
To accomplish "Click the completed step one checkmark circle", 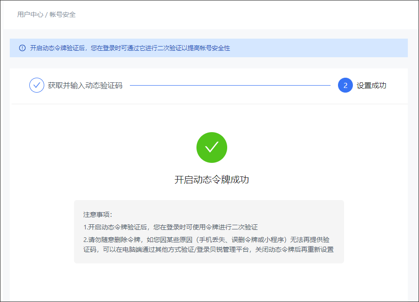I will tap(37, 85).
